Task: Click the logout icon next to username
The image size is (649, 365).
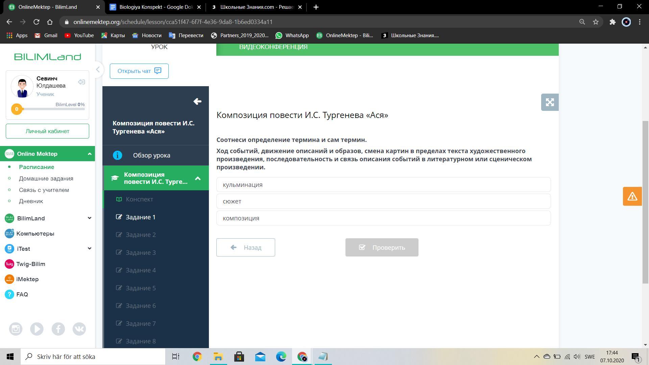Action: [81, 82]
